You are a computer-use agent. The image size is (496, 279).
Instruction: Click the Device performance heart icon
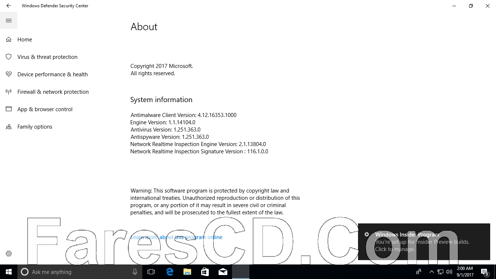9,74
